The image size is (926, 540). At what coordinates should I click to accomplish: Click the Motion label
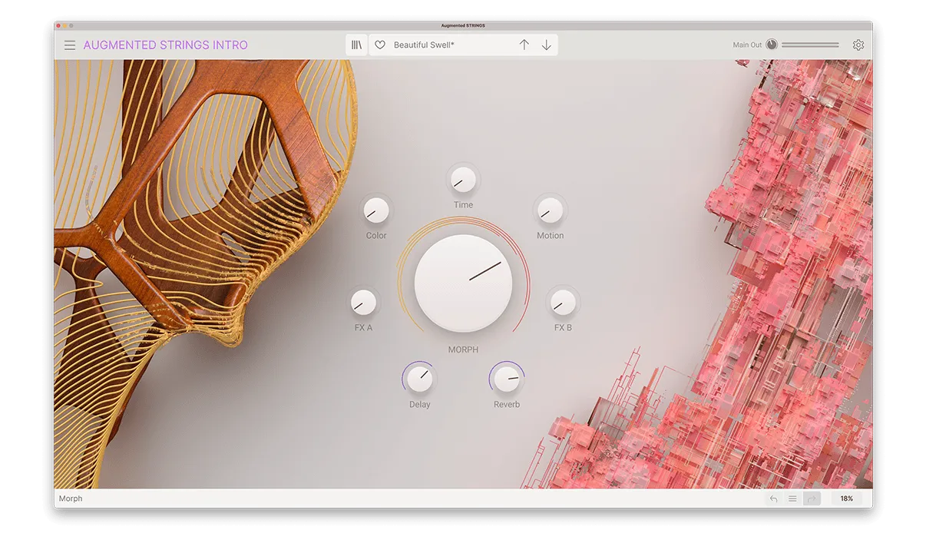point(550,236)
